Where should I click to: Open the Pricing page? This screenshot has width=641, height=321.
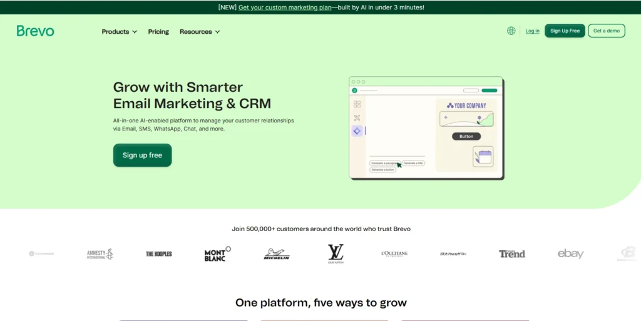[x=158, y=32]
